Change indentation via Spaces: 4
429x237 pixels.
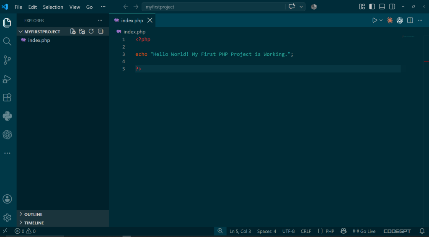(266, 231)
